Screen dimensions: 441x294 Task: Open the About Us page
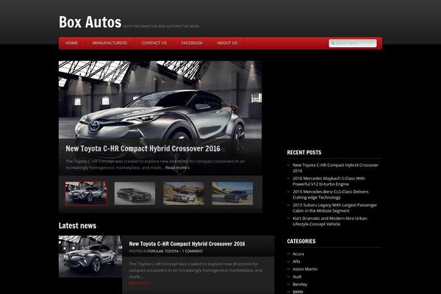227,43
